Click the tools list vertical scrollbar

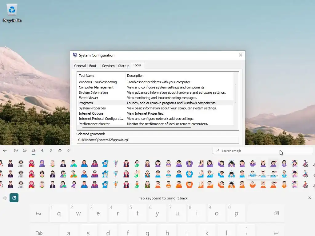coord(236,93)
